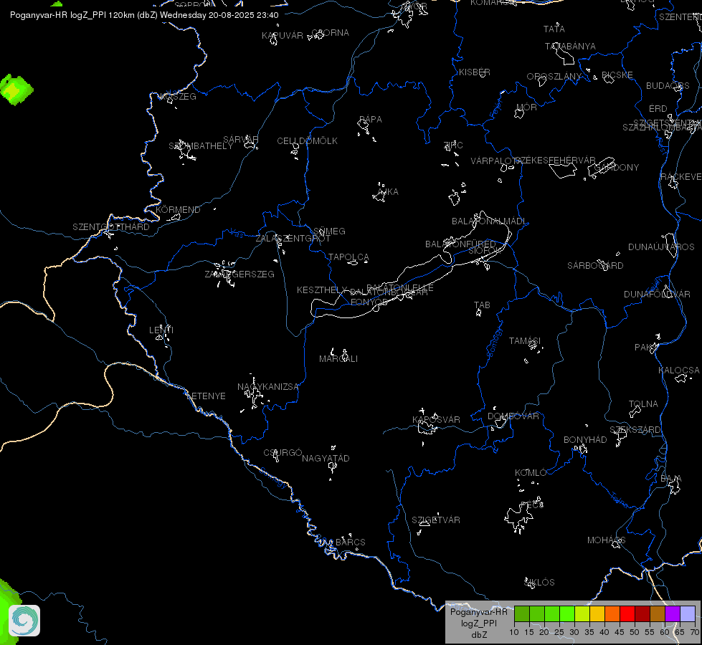Click the OROSZLÁNY city label
702x645 pixels.
pyautogui.click(x=554, y=77)
